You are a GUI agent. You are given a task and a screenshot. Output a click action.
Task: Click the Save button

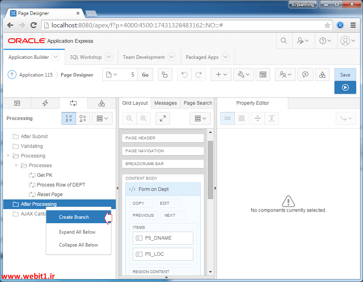point(345,75)
